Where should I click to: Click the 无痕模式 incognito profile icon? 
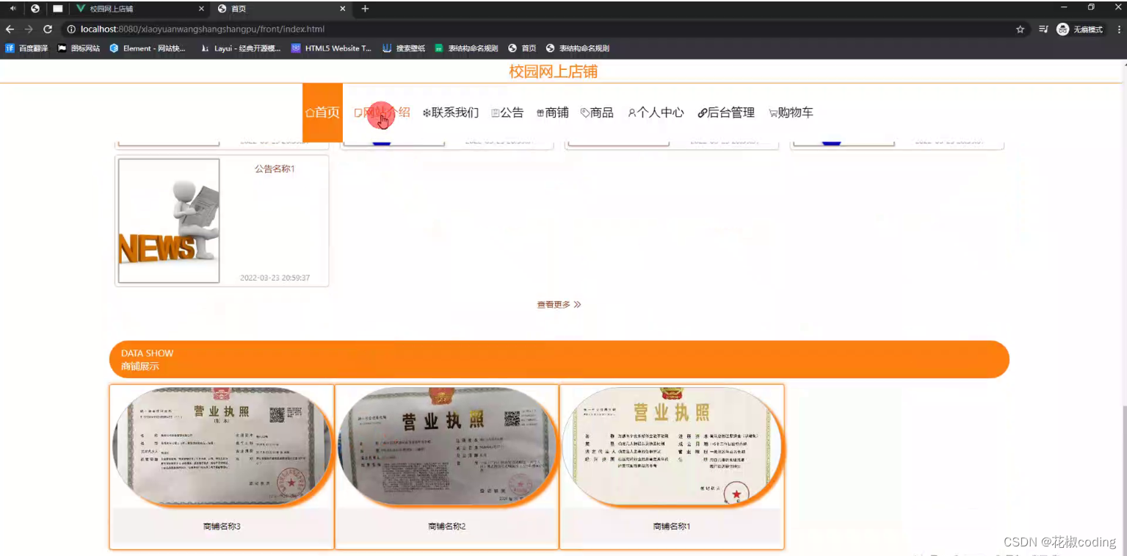pyautogui.click(x=1062, y=29)
